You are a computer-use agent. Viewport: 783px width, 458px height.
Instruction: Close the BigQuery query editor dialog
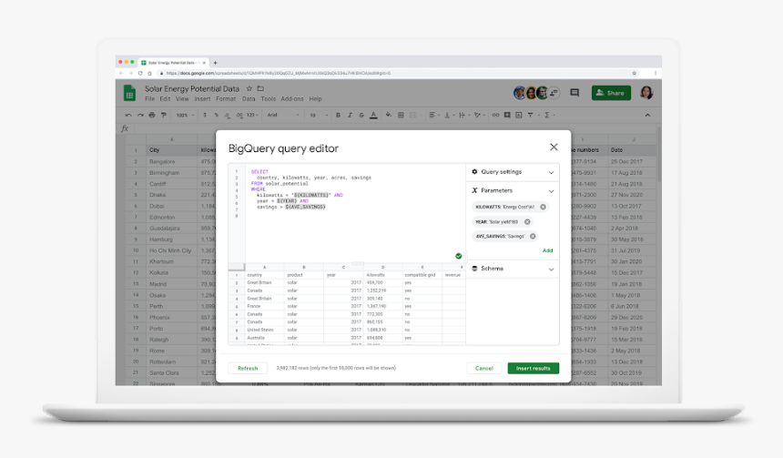[554, 147]
